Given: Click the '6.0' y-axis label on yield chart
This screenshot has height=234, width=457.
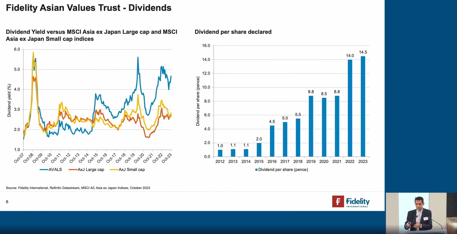Looking at the screenshot, I should 17,49.
